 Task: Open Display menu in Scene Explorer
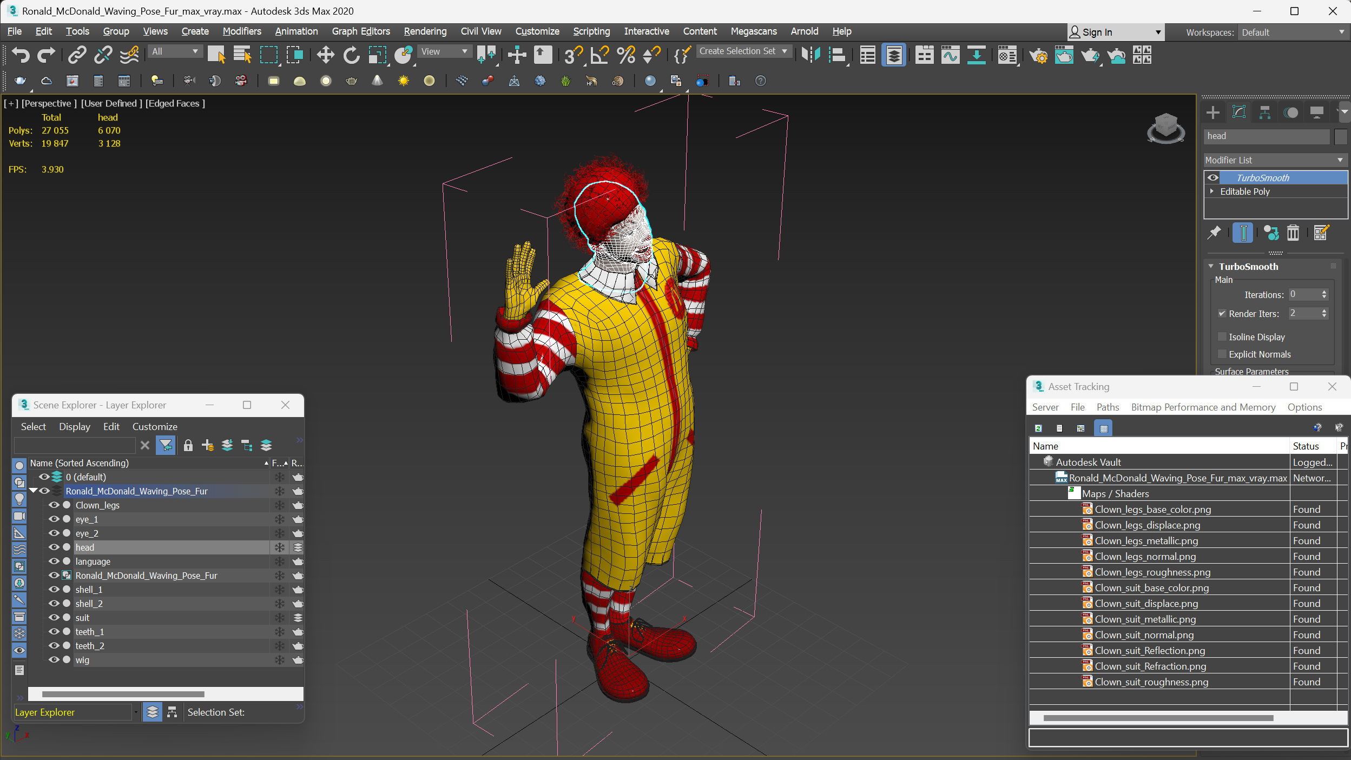click(x=74, y=426)
